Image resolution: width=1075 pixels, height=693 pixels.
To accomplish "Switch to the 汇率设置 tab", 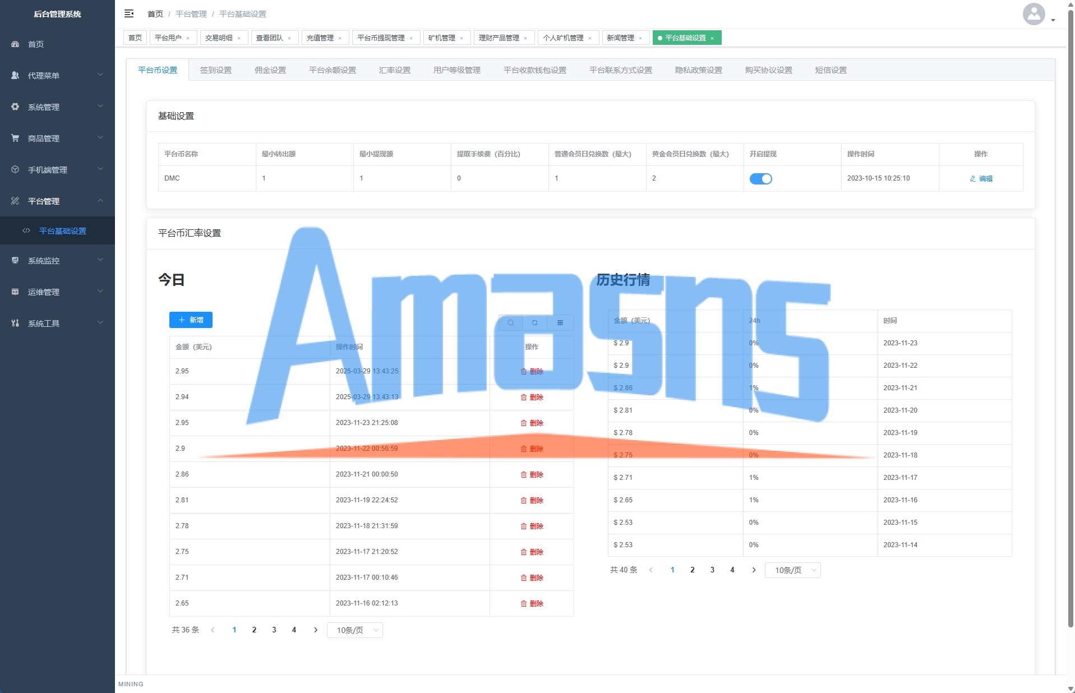I will (395, 70).
